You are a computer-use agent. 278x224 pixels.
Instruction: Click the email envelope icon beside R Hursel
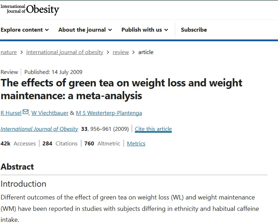click(x=26, y=112)
